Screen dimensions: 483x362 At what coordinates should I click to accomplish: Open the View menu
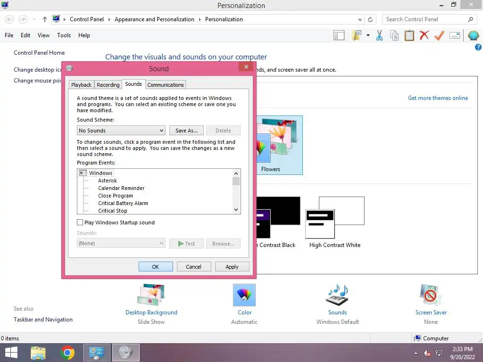pyautogui.click(x=43, y=35)
